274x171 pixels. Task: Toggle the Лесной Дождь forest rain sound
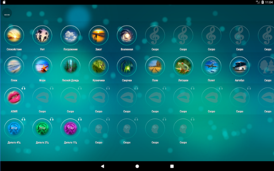[70, 66]
